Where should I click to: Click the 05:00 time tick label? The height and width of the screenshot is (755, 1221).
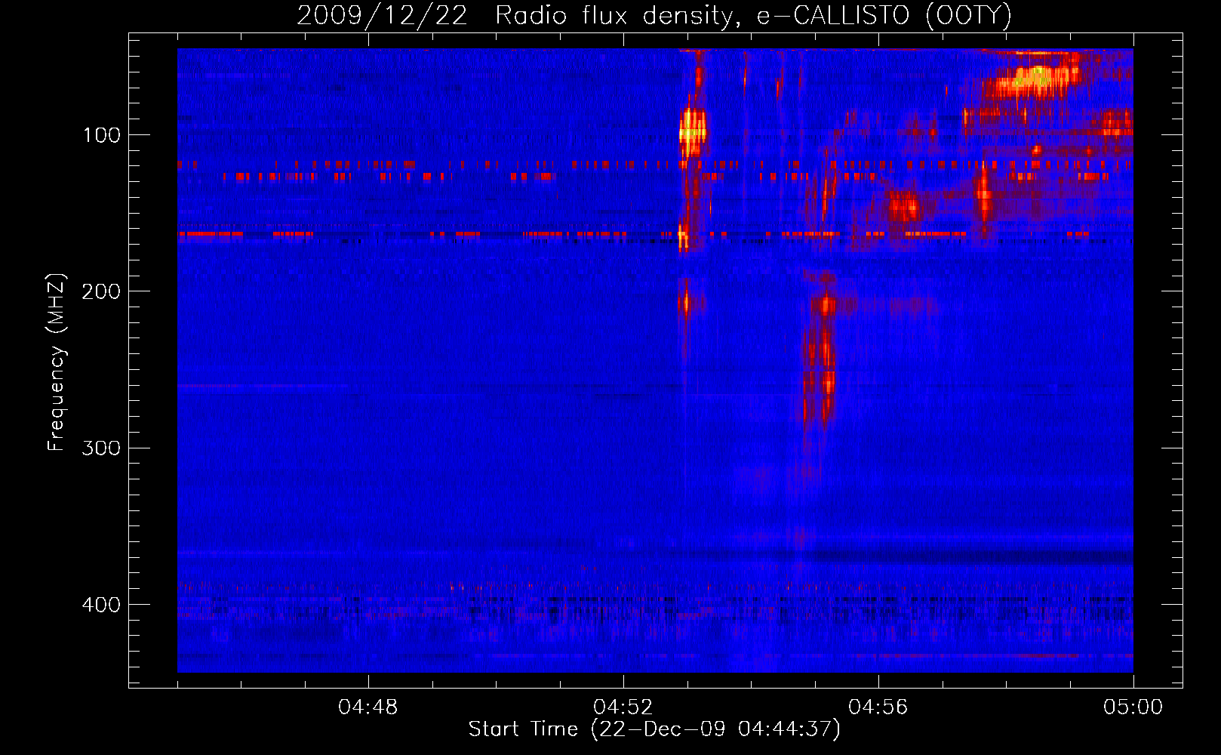(1133, 707)
